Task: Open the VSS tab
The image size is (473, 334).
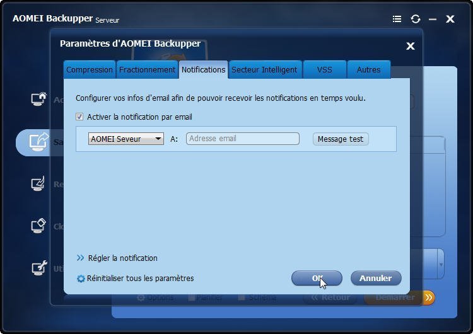Action: (325, 69)
